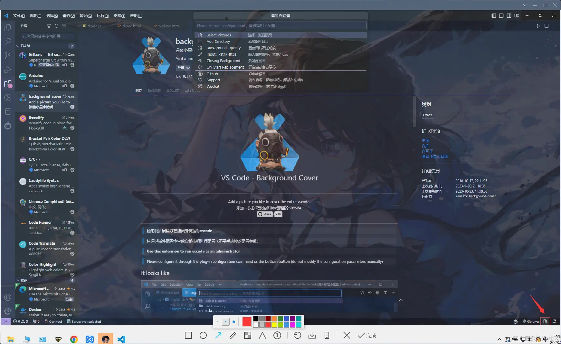This screenshot has width=561, height=344.
Task: Choose Background Opacity option
Action: point(280,48)
